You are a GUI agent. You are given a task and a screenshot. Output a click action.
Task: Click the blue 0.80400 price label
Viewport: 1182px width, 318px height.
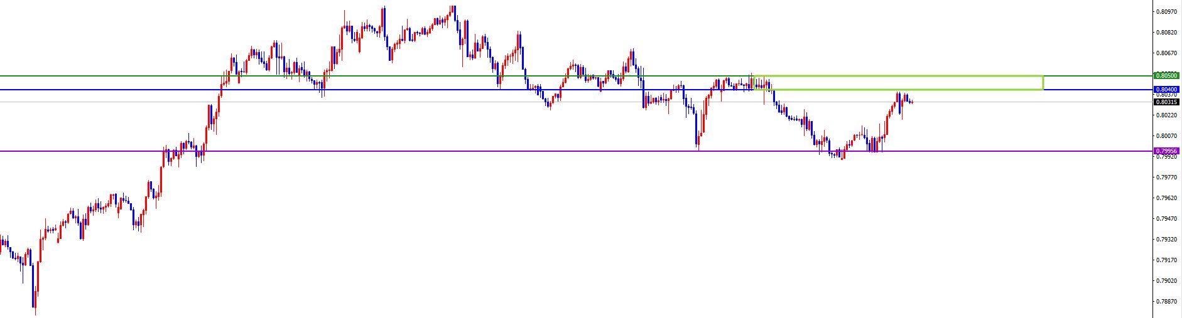[1166, 90]
